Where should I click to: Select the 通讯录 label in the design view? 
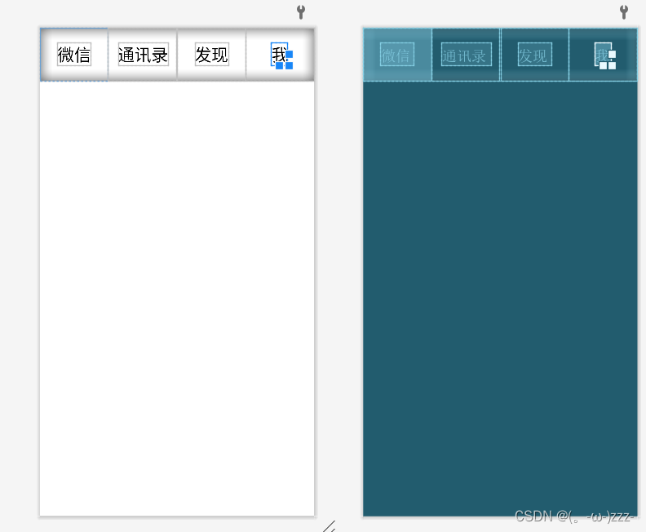(x=144, y=55)
